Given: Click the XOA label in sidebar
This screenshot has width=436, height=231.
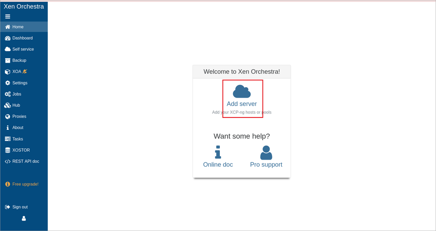Looking at the screenshot, I should pyautogui.click(x=17, y=71).
